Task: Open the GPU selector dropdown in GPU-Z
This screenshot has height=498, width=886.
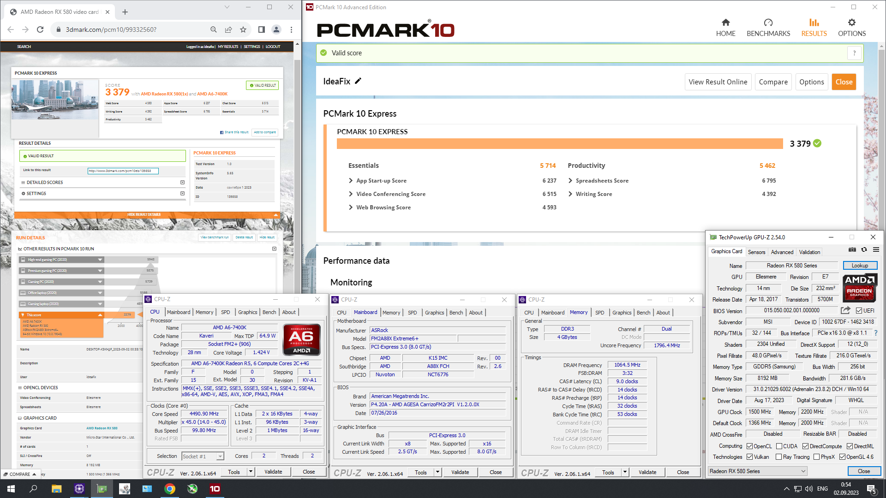Action: click(x=758, y=471)
